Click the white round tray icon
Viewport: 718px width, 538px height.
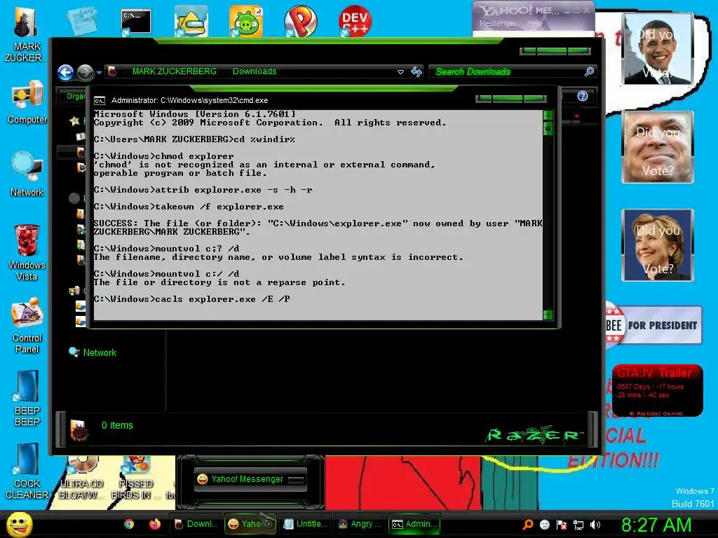coord(544,525)
